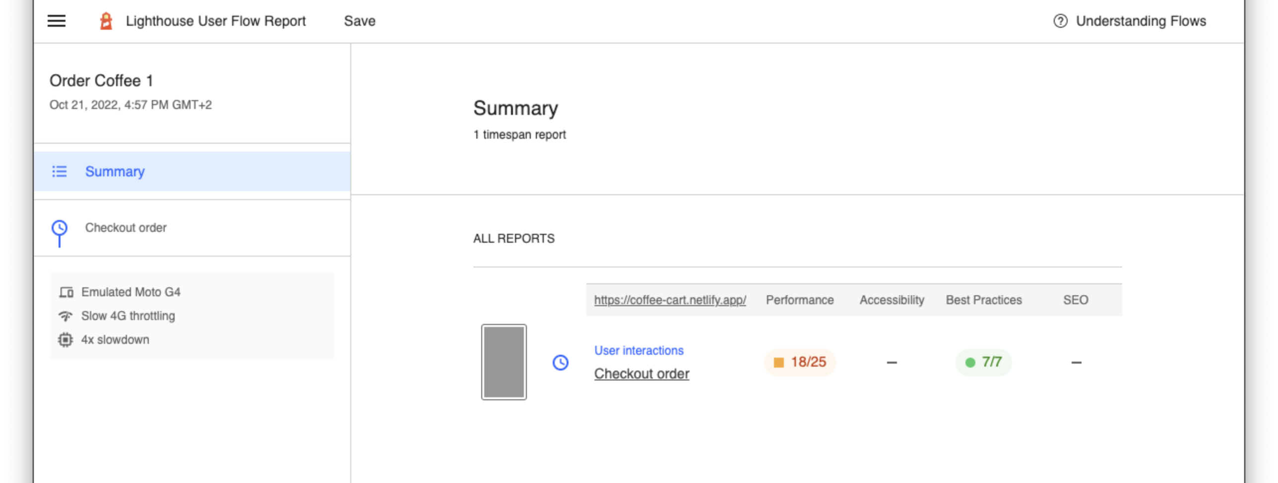Select the Summary sidebar item
This screenshot has width=1278, height=483.
pos(192,171)
